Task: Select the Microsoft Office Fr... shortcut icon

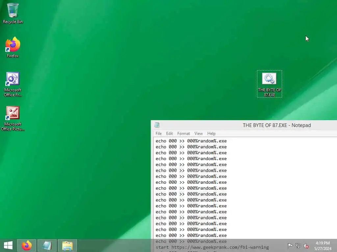Action: (x=13, y=84)
